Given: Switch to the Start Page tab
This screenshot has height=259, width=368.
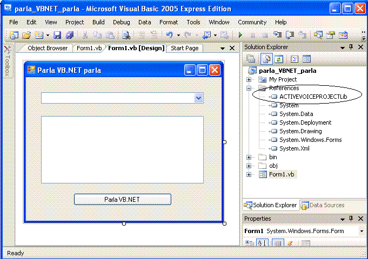Looking at the screenshot, I should pos(184,48).
